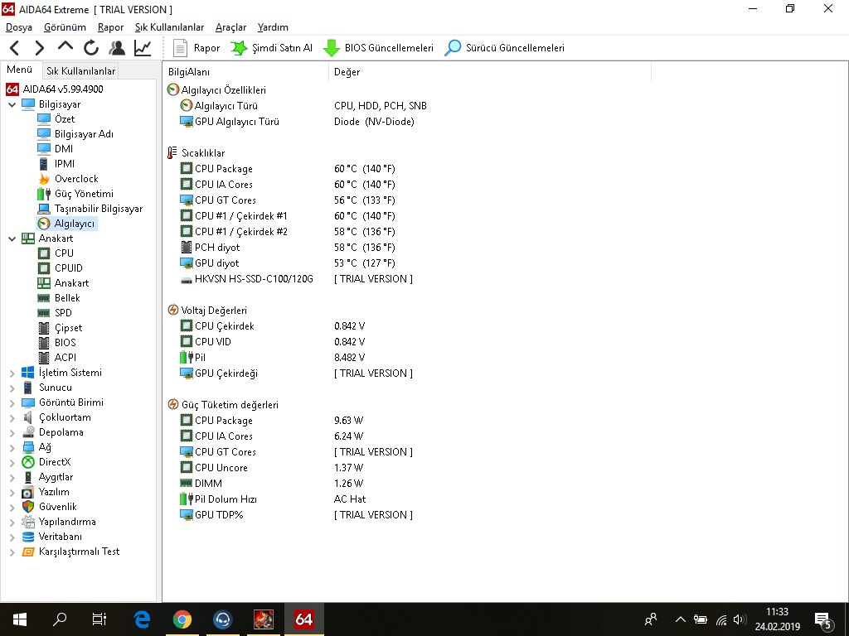Image resolution: width=849 pixels, height=636 pixels.
Task: Select Taşınabilir Bilgisayar laptop icon
Action: 44,209
